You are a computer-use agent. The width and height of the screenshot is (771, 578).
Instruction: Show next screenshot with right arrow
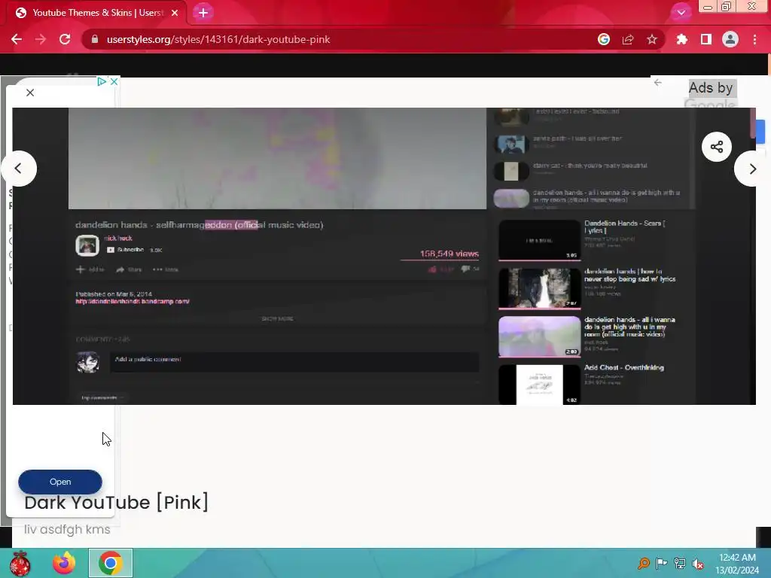pos(752,169)
